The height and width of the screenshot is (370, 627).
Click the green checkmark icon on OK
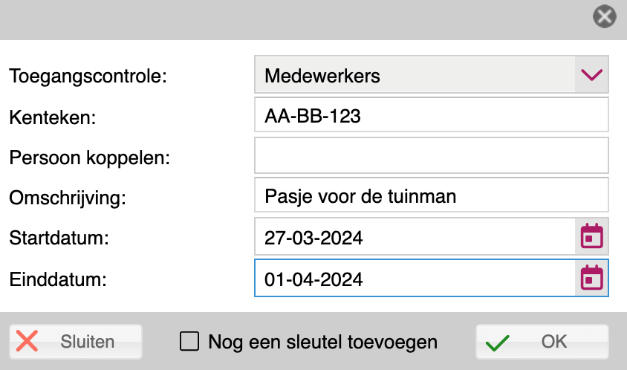tap(497, 343)
